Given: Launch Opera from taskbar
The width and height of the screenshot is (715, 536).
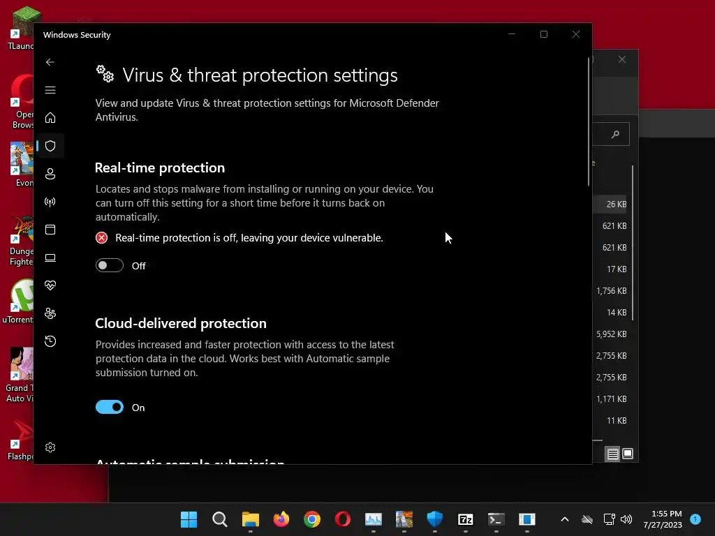Looking at the screenshot, I should click(343, 519).
